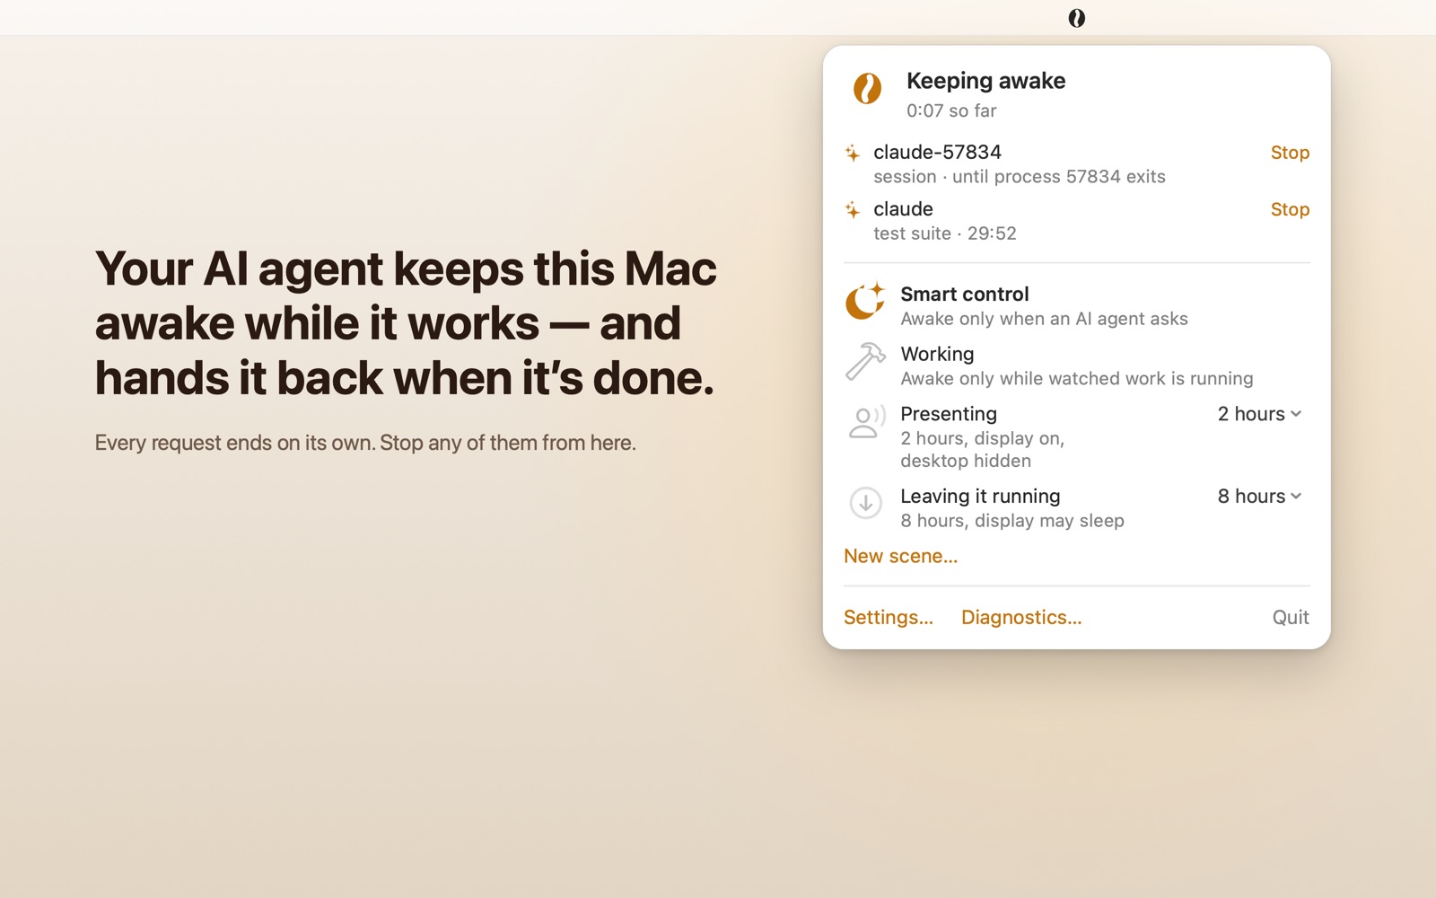The width and height of the screenshot is (1436, 898).
Task: Click "session · until process 57834 exits" text
Action: click(1020, 177)
